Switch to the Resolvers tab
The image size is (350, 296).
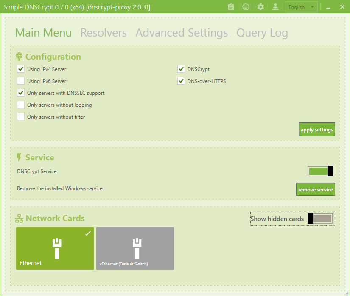[x=104, y=33]
